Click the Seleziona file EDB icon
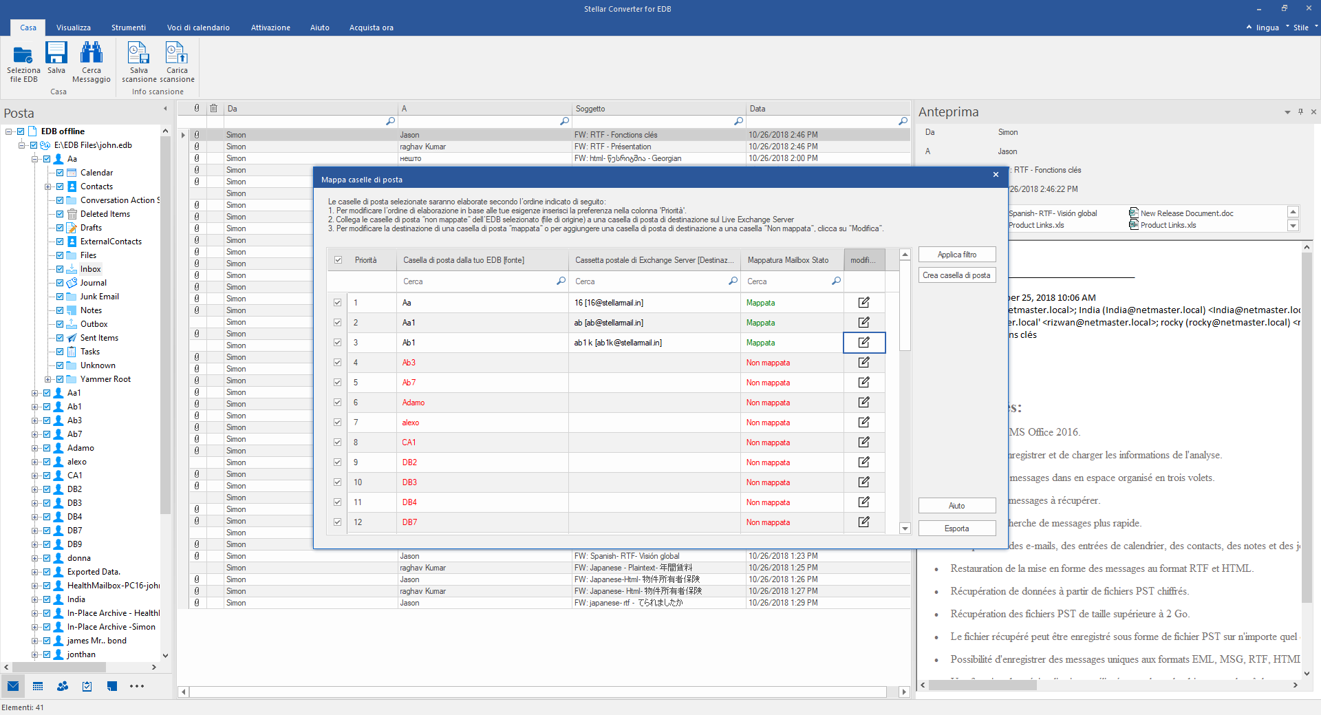This screenshot has width=1321, height=715. [x=23, y=54]
